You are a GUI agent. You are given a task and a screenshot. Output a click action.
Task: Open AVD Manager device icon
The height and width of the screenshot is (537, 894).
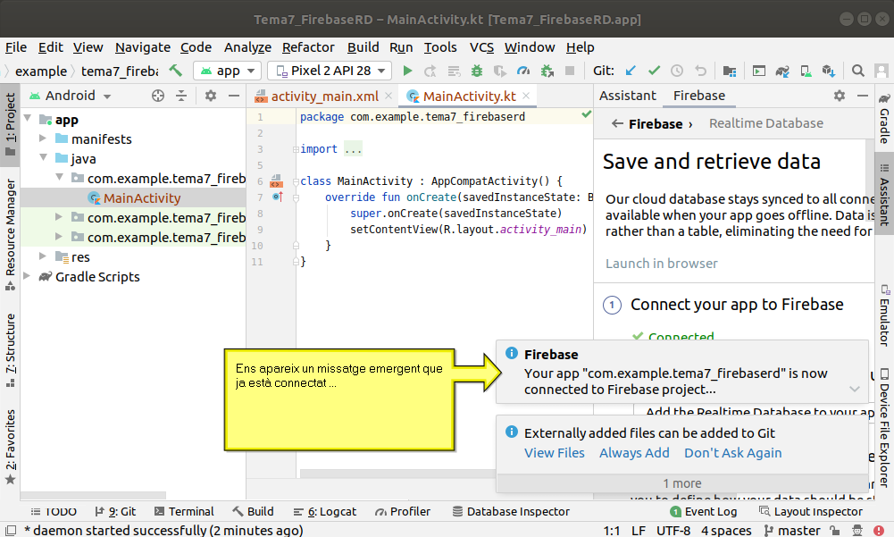click(x=806, y=71)
